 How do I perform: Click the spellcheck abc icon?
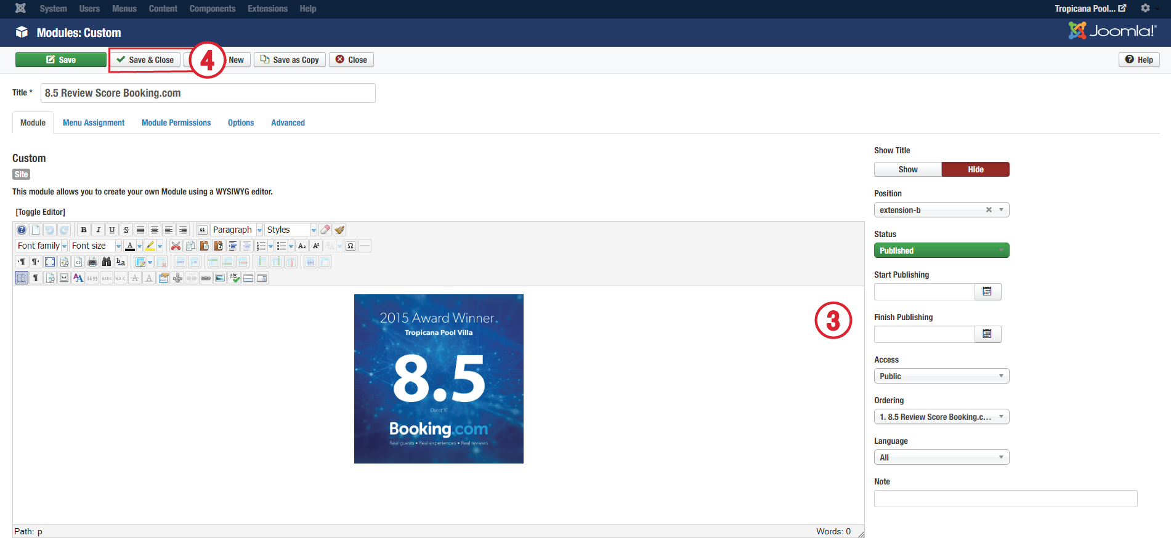coord(234,278)
